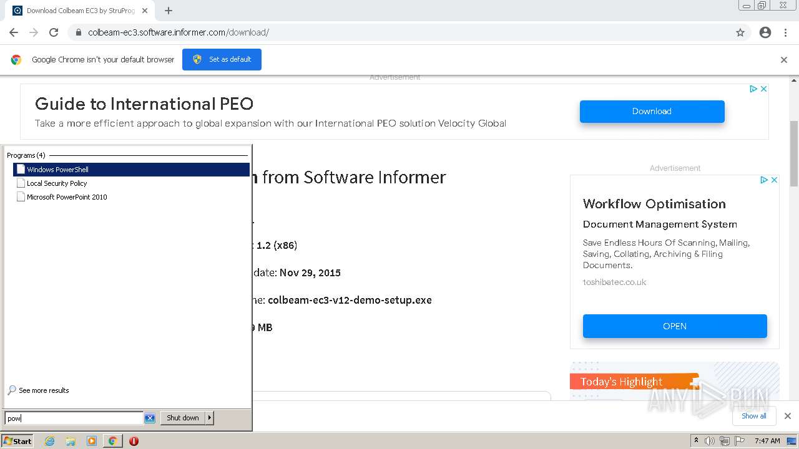The width and height of the screenshot is (799, 449).
Task: Click the network tray icon
Action: [725, 441]
